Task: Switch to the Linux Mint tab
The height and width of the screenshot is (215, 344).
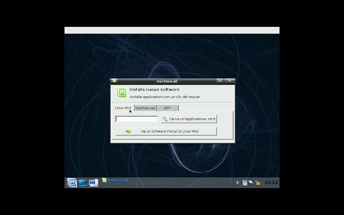Action: pyautogui.click(x=123, y=108)
